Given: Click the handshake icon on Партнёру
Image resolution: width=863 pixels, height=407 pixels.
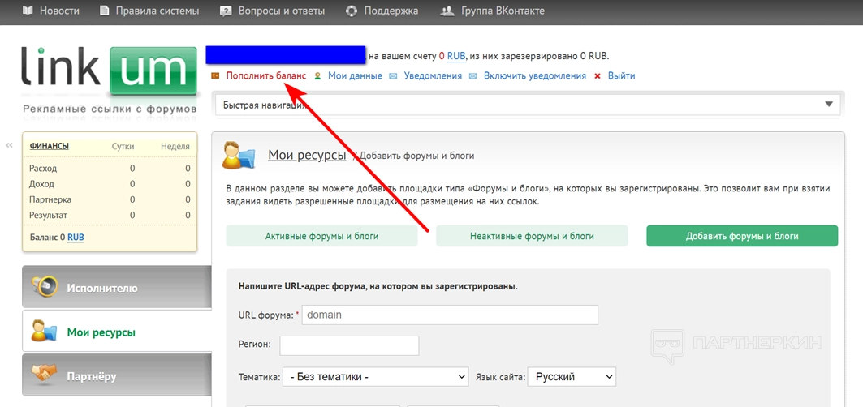Looking at the screenshot, I should click(44, 375).
